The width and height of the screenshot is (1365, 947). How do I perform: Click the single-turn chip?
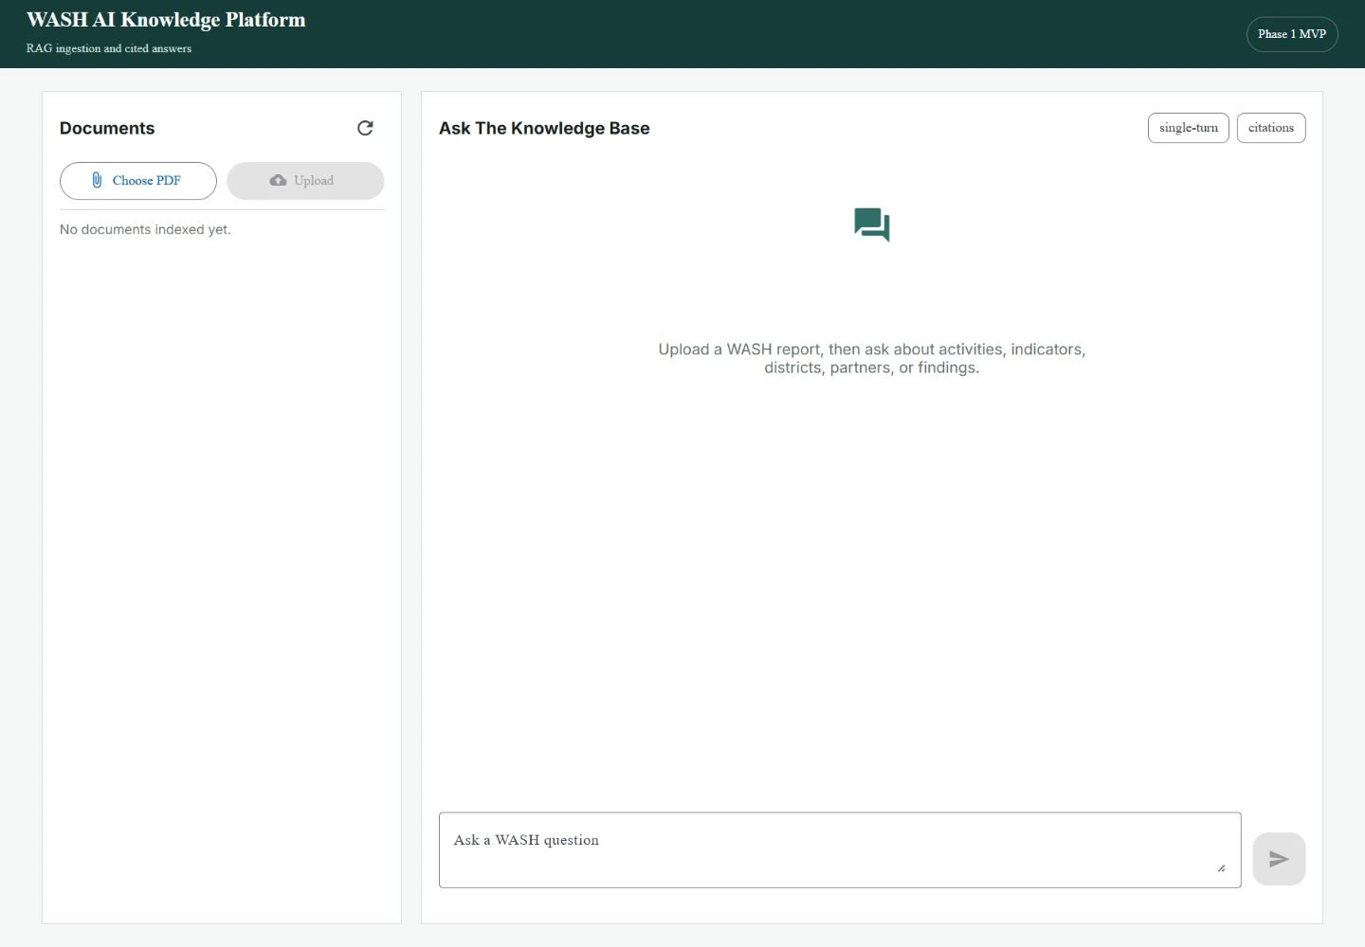1189,128
